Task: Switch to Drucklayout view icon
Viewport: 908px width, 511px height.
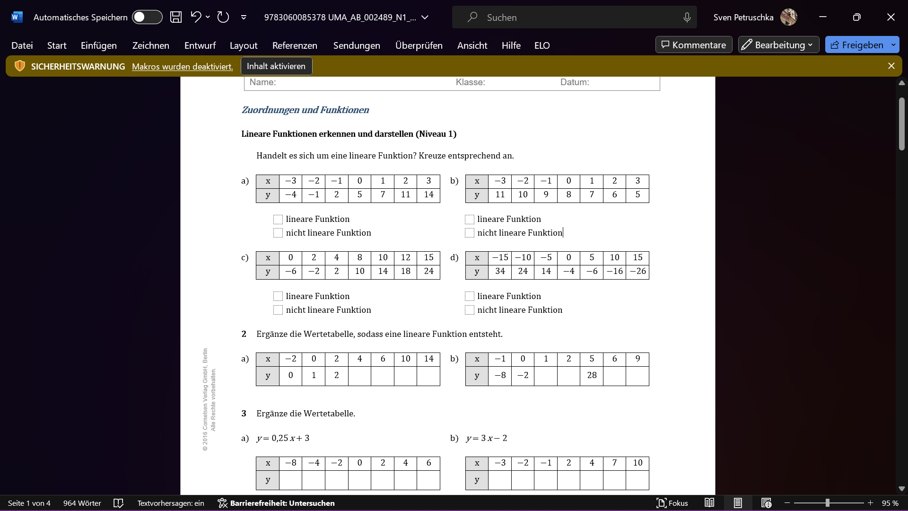Action: point(738,503)
